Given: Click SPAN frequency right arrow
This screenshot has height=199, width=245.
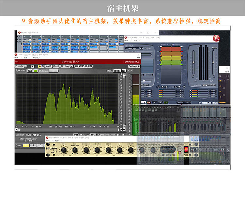Looking at the screenshot, I should click(121, 130).
